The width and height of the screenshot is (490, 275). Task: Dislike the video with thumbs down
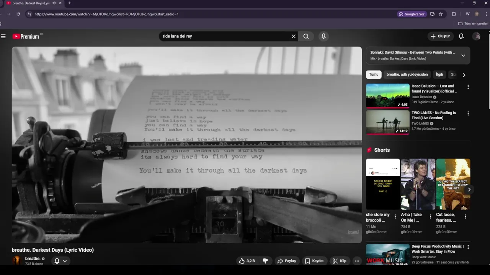coord(265,261)
